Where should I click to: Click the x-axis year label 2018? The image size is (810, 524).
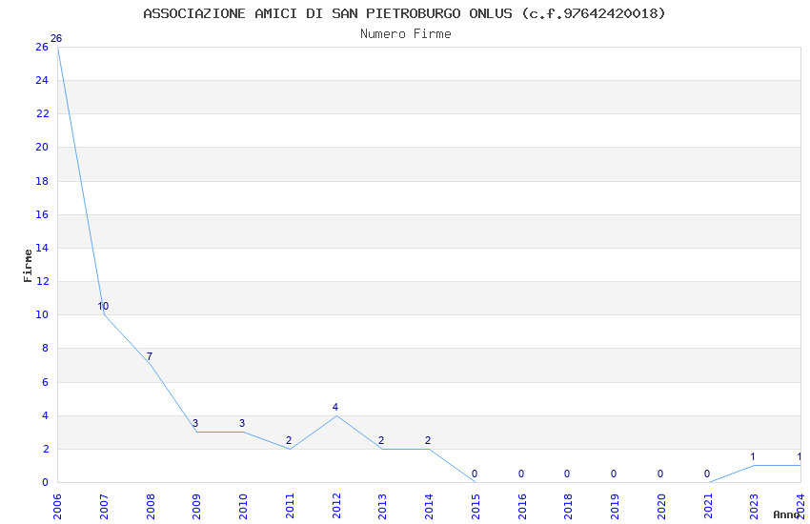[568, 507]
